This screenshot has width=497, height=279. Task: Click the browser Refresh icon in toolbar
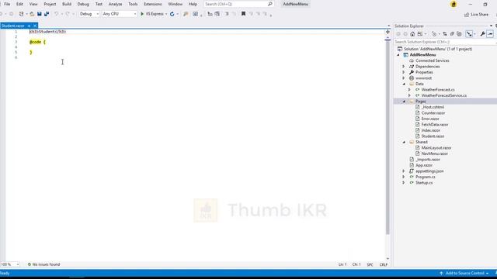[x=172, y=14]
